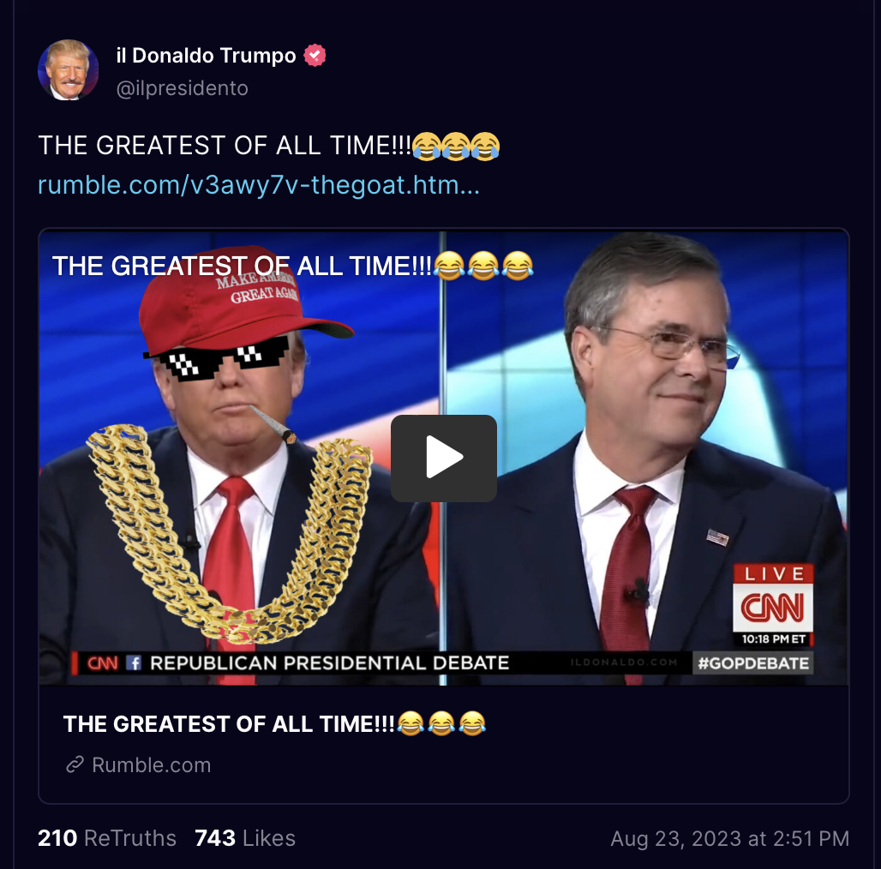Viewport: 881px width, 869px height.
Task: Click the video's overlay title text
Action: [292, 266]
